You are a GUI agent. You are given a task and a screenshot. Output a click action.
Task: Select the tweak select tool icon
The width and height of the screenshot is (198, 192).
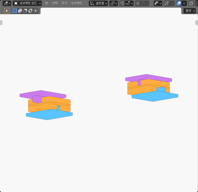[7, 11]
